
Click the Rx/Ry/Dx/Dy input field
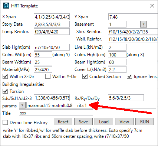(x=126, y=98)
